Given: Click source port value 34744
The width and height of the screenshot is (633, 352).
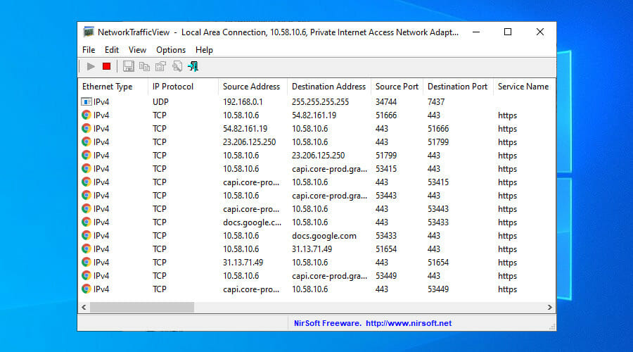Looking at the screenshot, I should pos(386,102).
